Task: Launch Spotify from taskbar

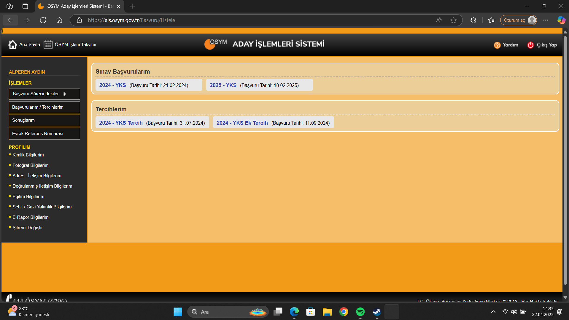Action: click(360, 312)
